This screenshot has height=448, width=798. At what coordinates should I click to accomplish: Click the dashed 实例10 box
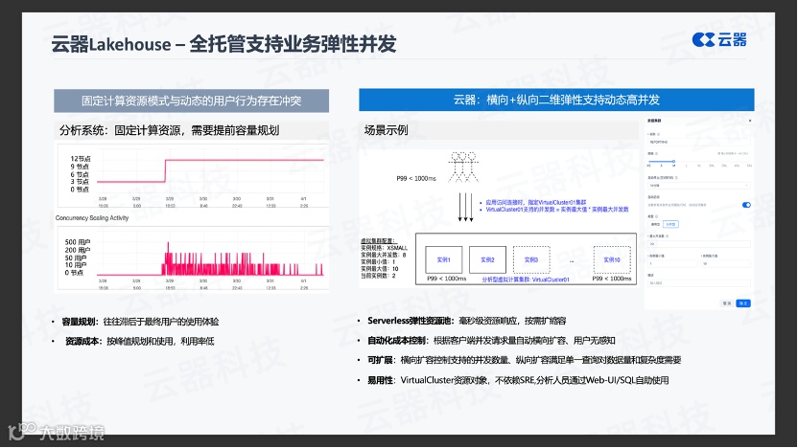(x=612, y=259)
